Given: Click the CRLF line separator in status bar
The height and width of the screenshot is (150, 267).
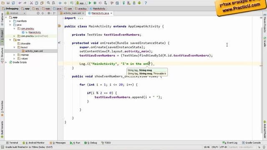Looking at the screenshot, I should pos(215,147).
